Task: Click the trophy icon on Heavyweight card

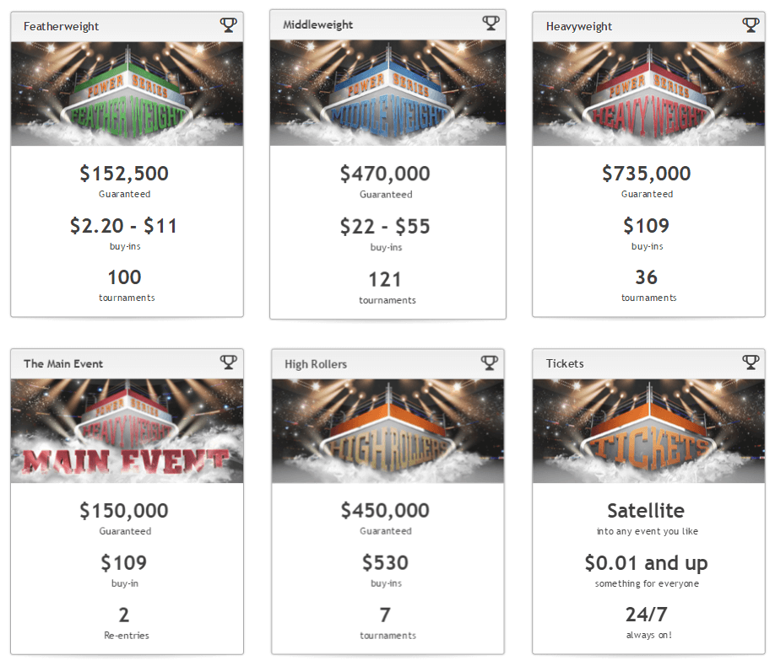Action: (751, 24)
